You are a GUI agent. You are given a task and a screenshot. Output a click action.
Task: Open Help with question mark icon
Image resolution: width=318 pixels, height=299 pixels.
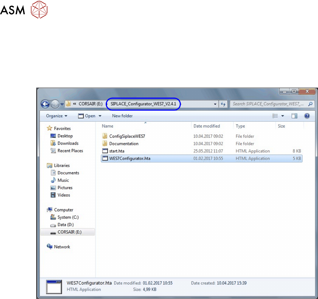tap(307, 116)
